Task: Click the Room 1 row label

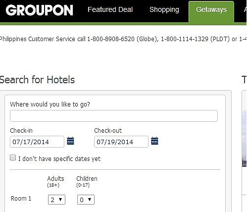Action: coord(21,198)
